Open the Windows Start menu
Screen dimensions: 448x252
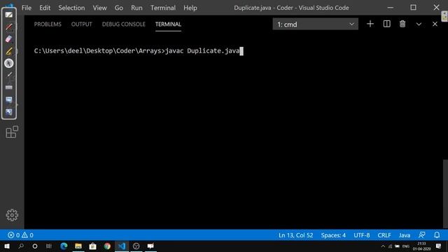[x=7, y=246]
